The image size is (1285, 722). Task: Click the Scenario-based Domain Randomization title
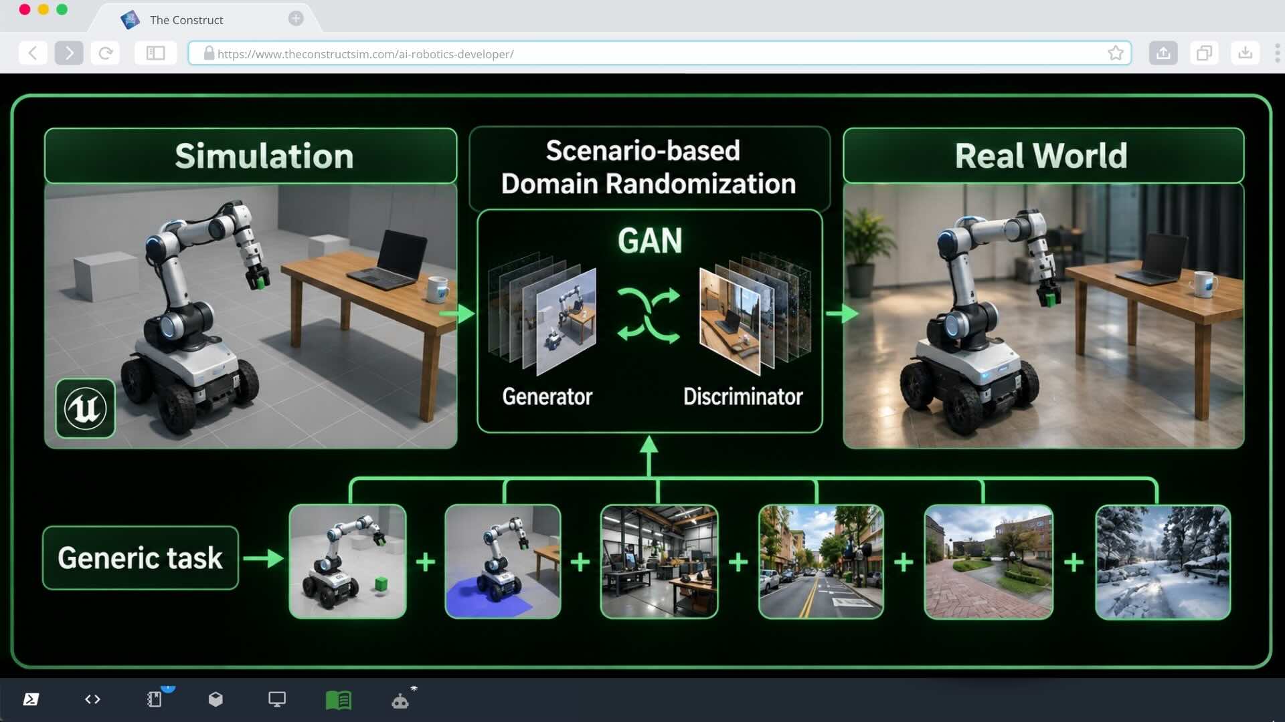(649, 167)
